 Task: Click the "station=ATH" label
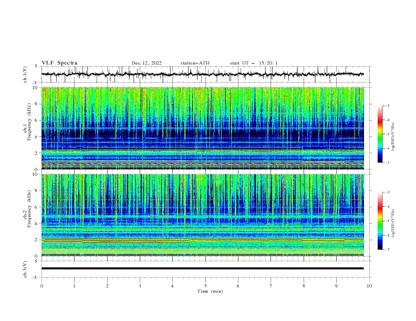[x=195, y=63]
